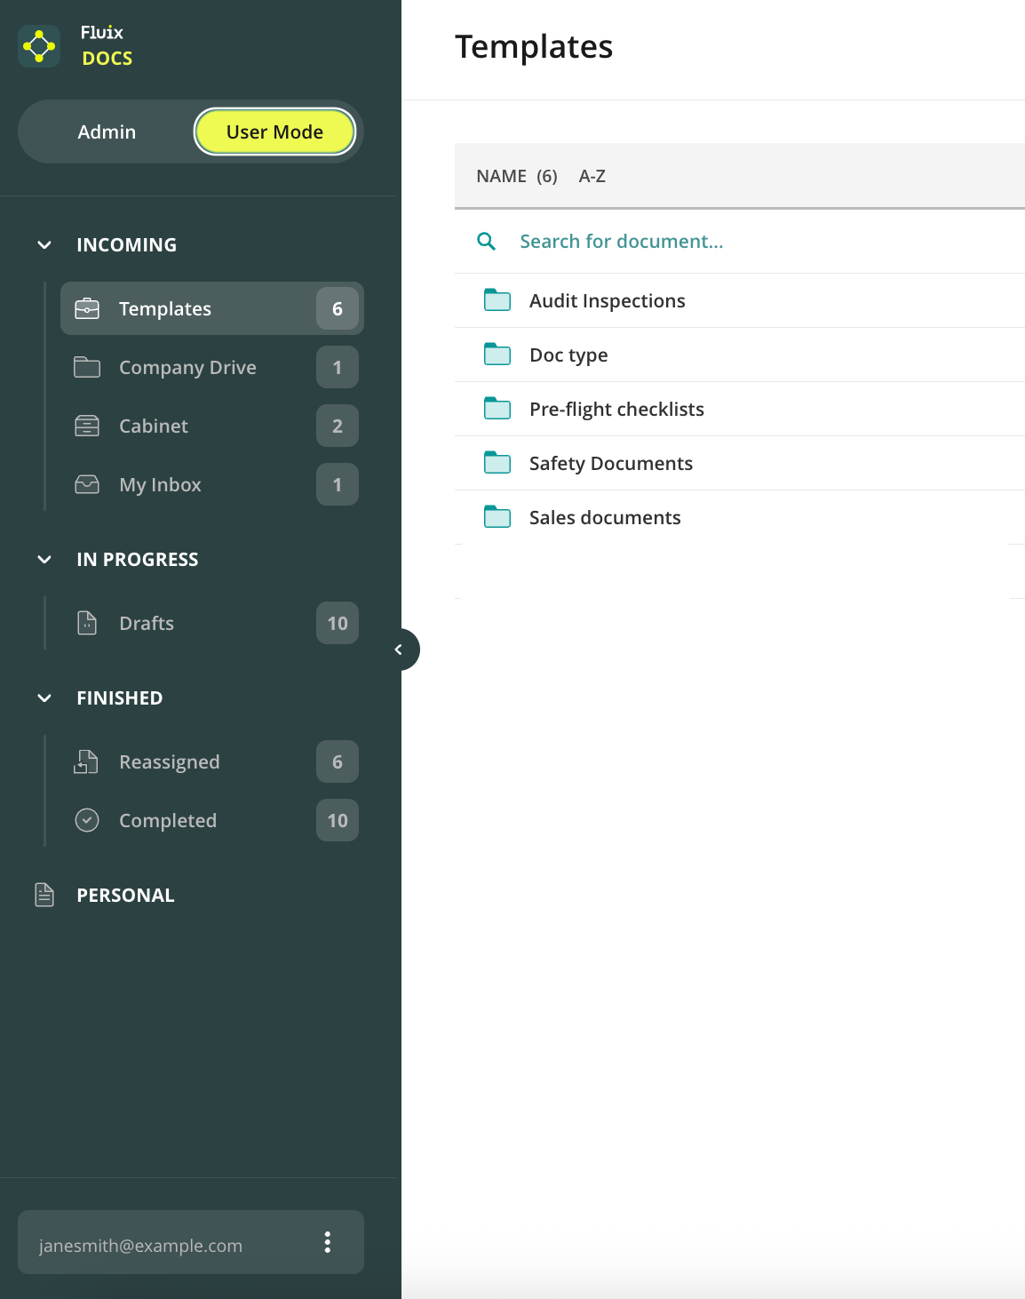Click the Company Drive folder icon

pyautogui.click(x=87, y=367)
